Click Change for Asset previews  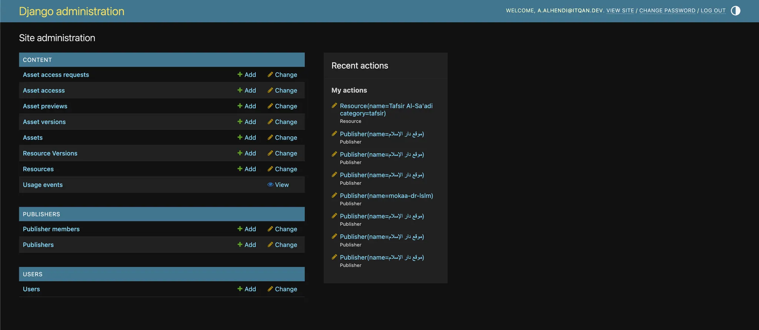(x=282, y=106)
